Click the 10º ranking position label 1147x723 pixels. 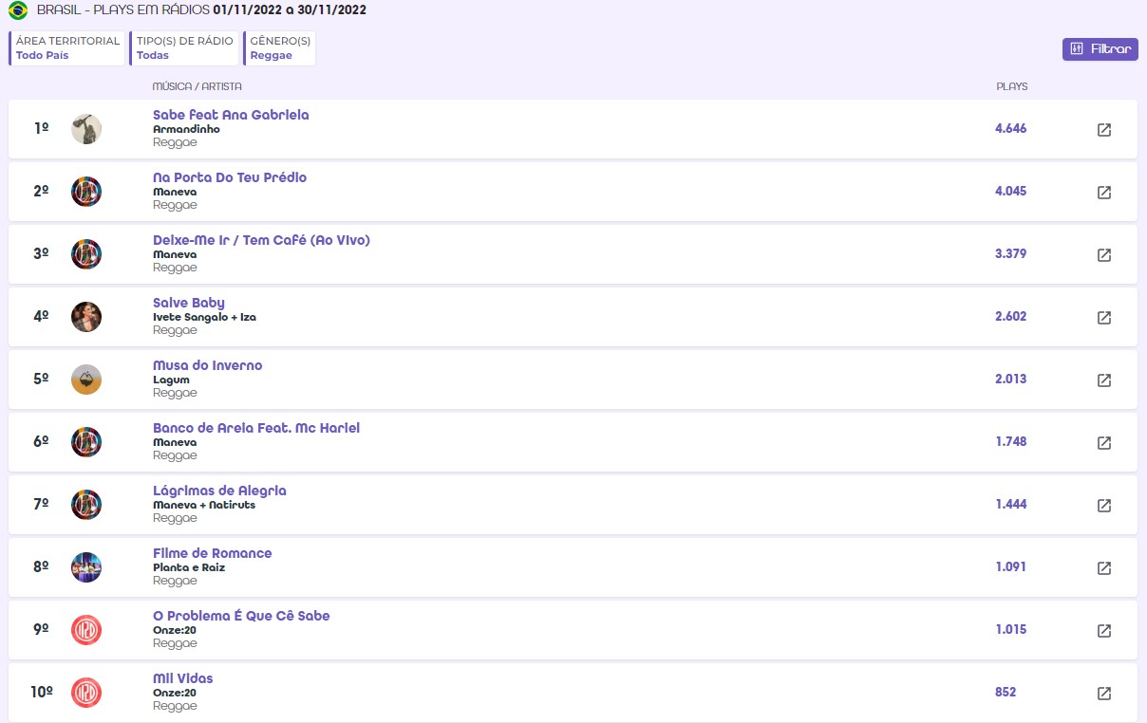(x=42, y=692)
